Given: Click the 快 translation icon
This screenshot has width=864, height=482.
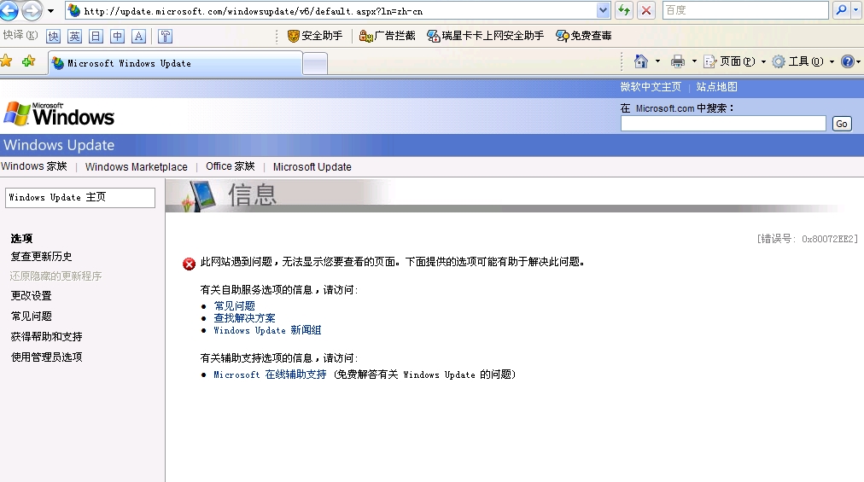Looking at the screenshot, I should (x=54, y=37).
